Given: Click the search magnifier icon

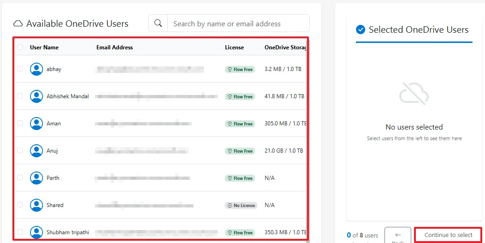Looking at the screenshot, I should click(x=158, y=23).
